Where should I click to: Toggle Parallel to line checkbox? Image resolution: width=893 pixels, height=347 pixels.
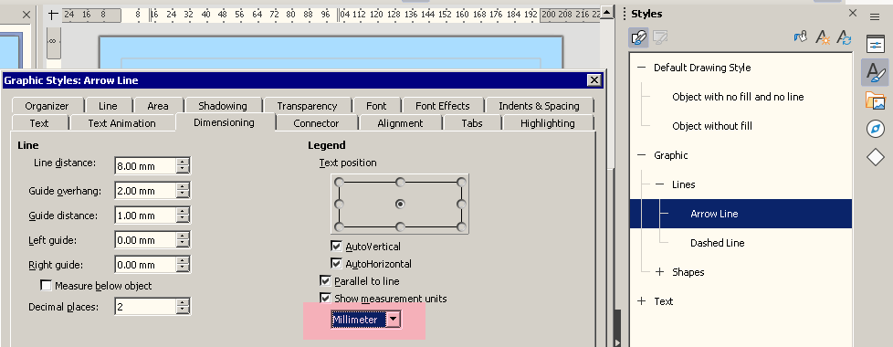click(325, 281)
